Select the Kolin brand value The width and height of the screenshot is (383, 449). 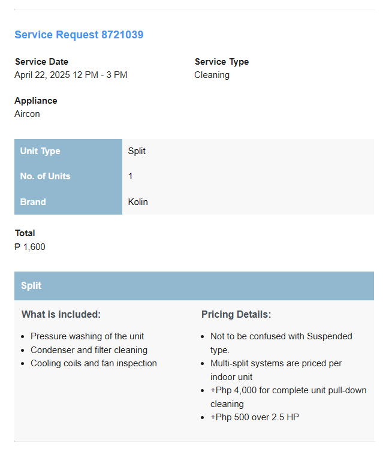[138, 202]
